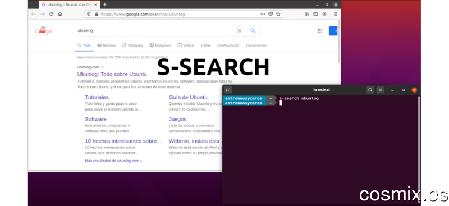Expand the Más menu
Viewport: 449px width, 206px height.
tap(206, 45)
